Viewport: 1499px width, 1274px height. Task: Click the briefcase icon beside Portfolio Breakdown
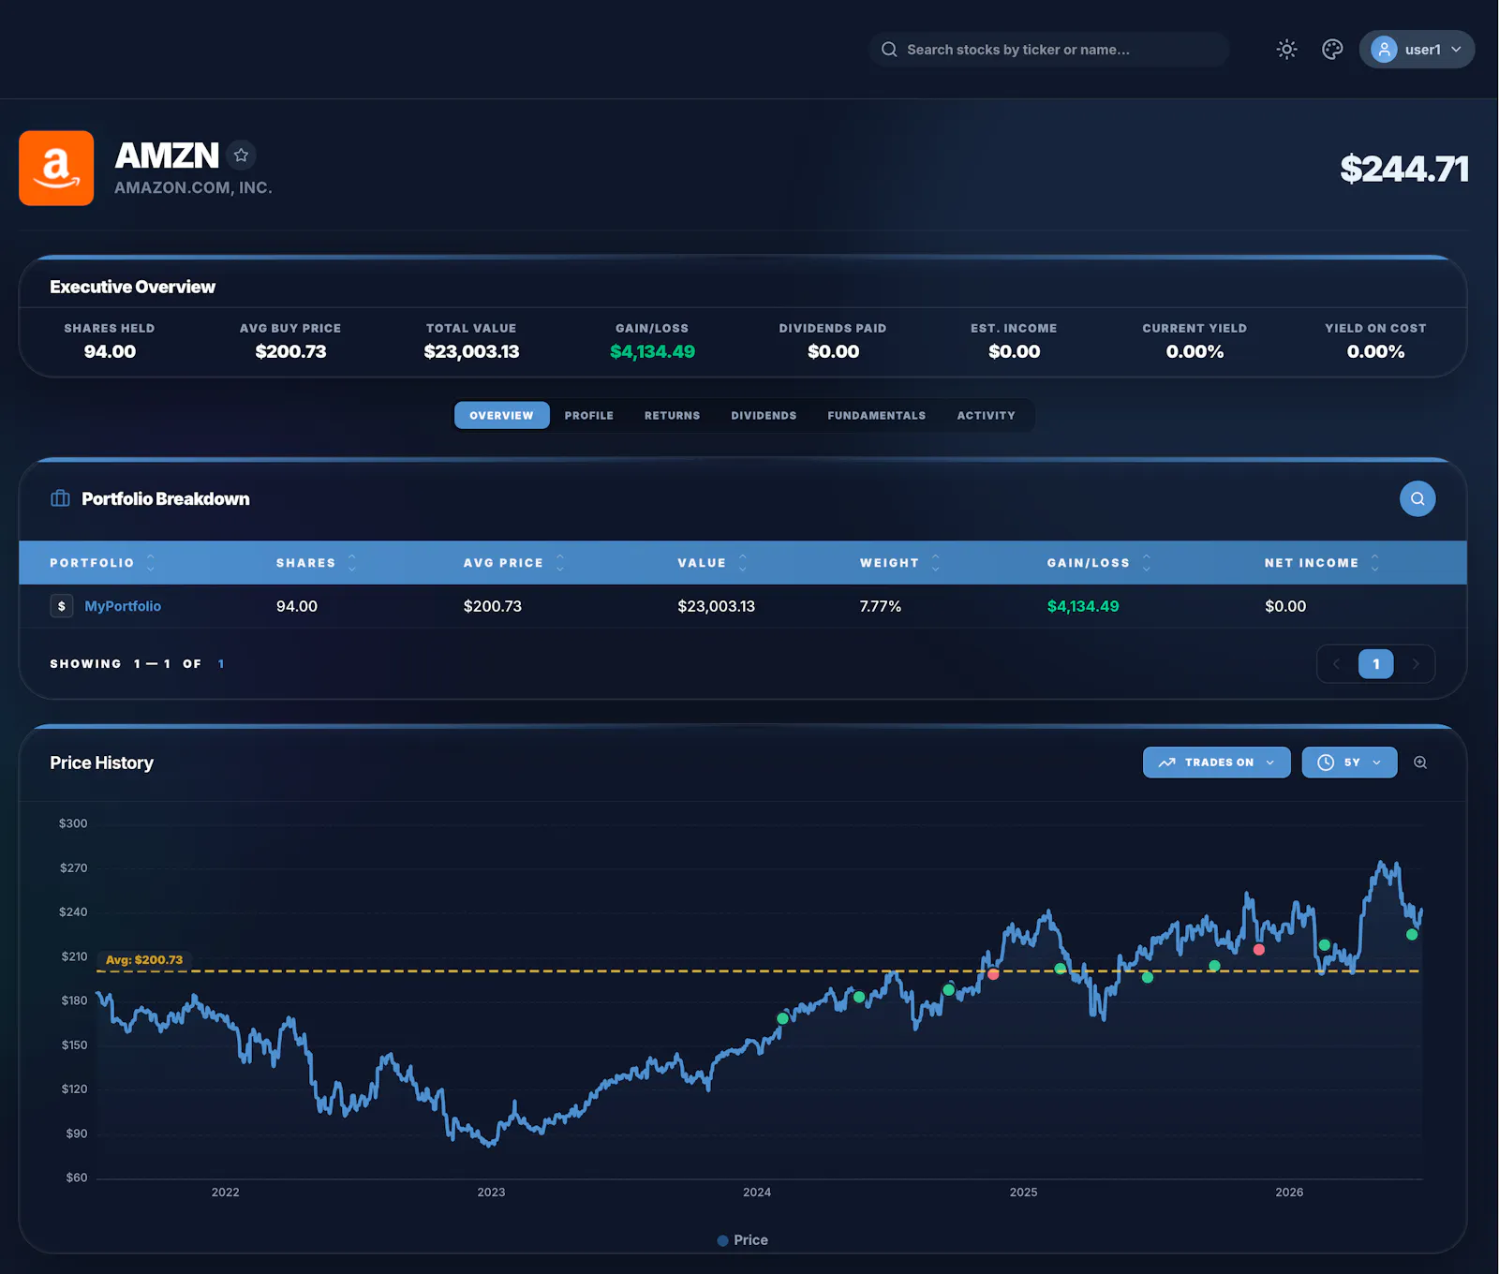click(60, 498)
